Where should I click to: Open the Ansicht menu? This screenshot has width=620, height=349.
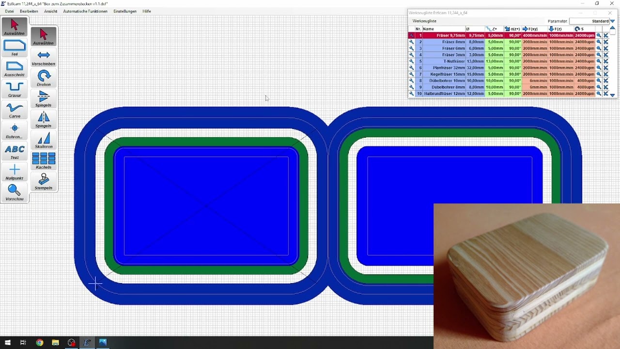pos(50,11)
